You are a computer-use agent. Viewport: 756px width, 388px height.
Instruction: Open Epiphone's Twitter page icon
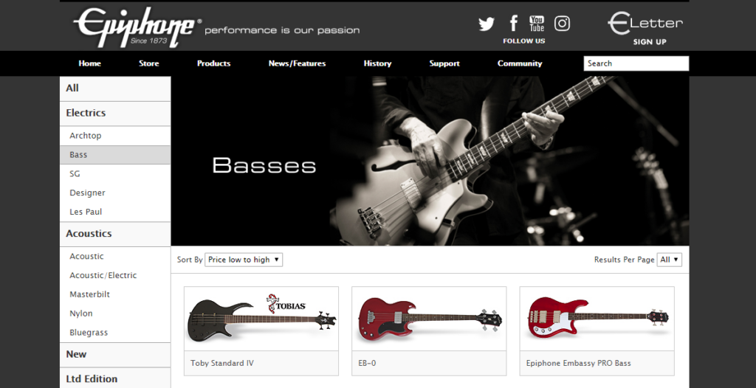click(x=487, y=24)
